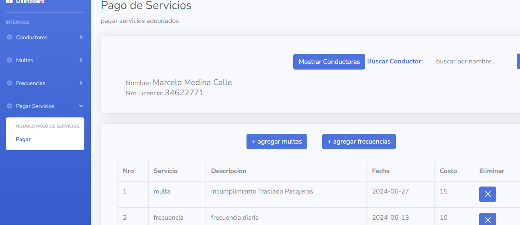Select the Frecuencias sidebar item

tap(45, 83)
